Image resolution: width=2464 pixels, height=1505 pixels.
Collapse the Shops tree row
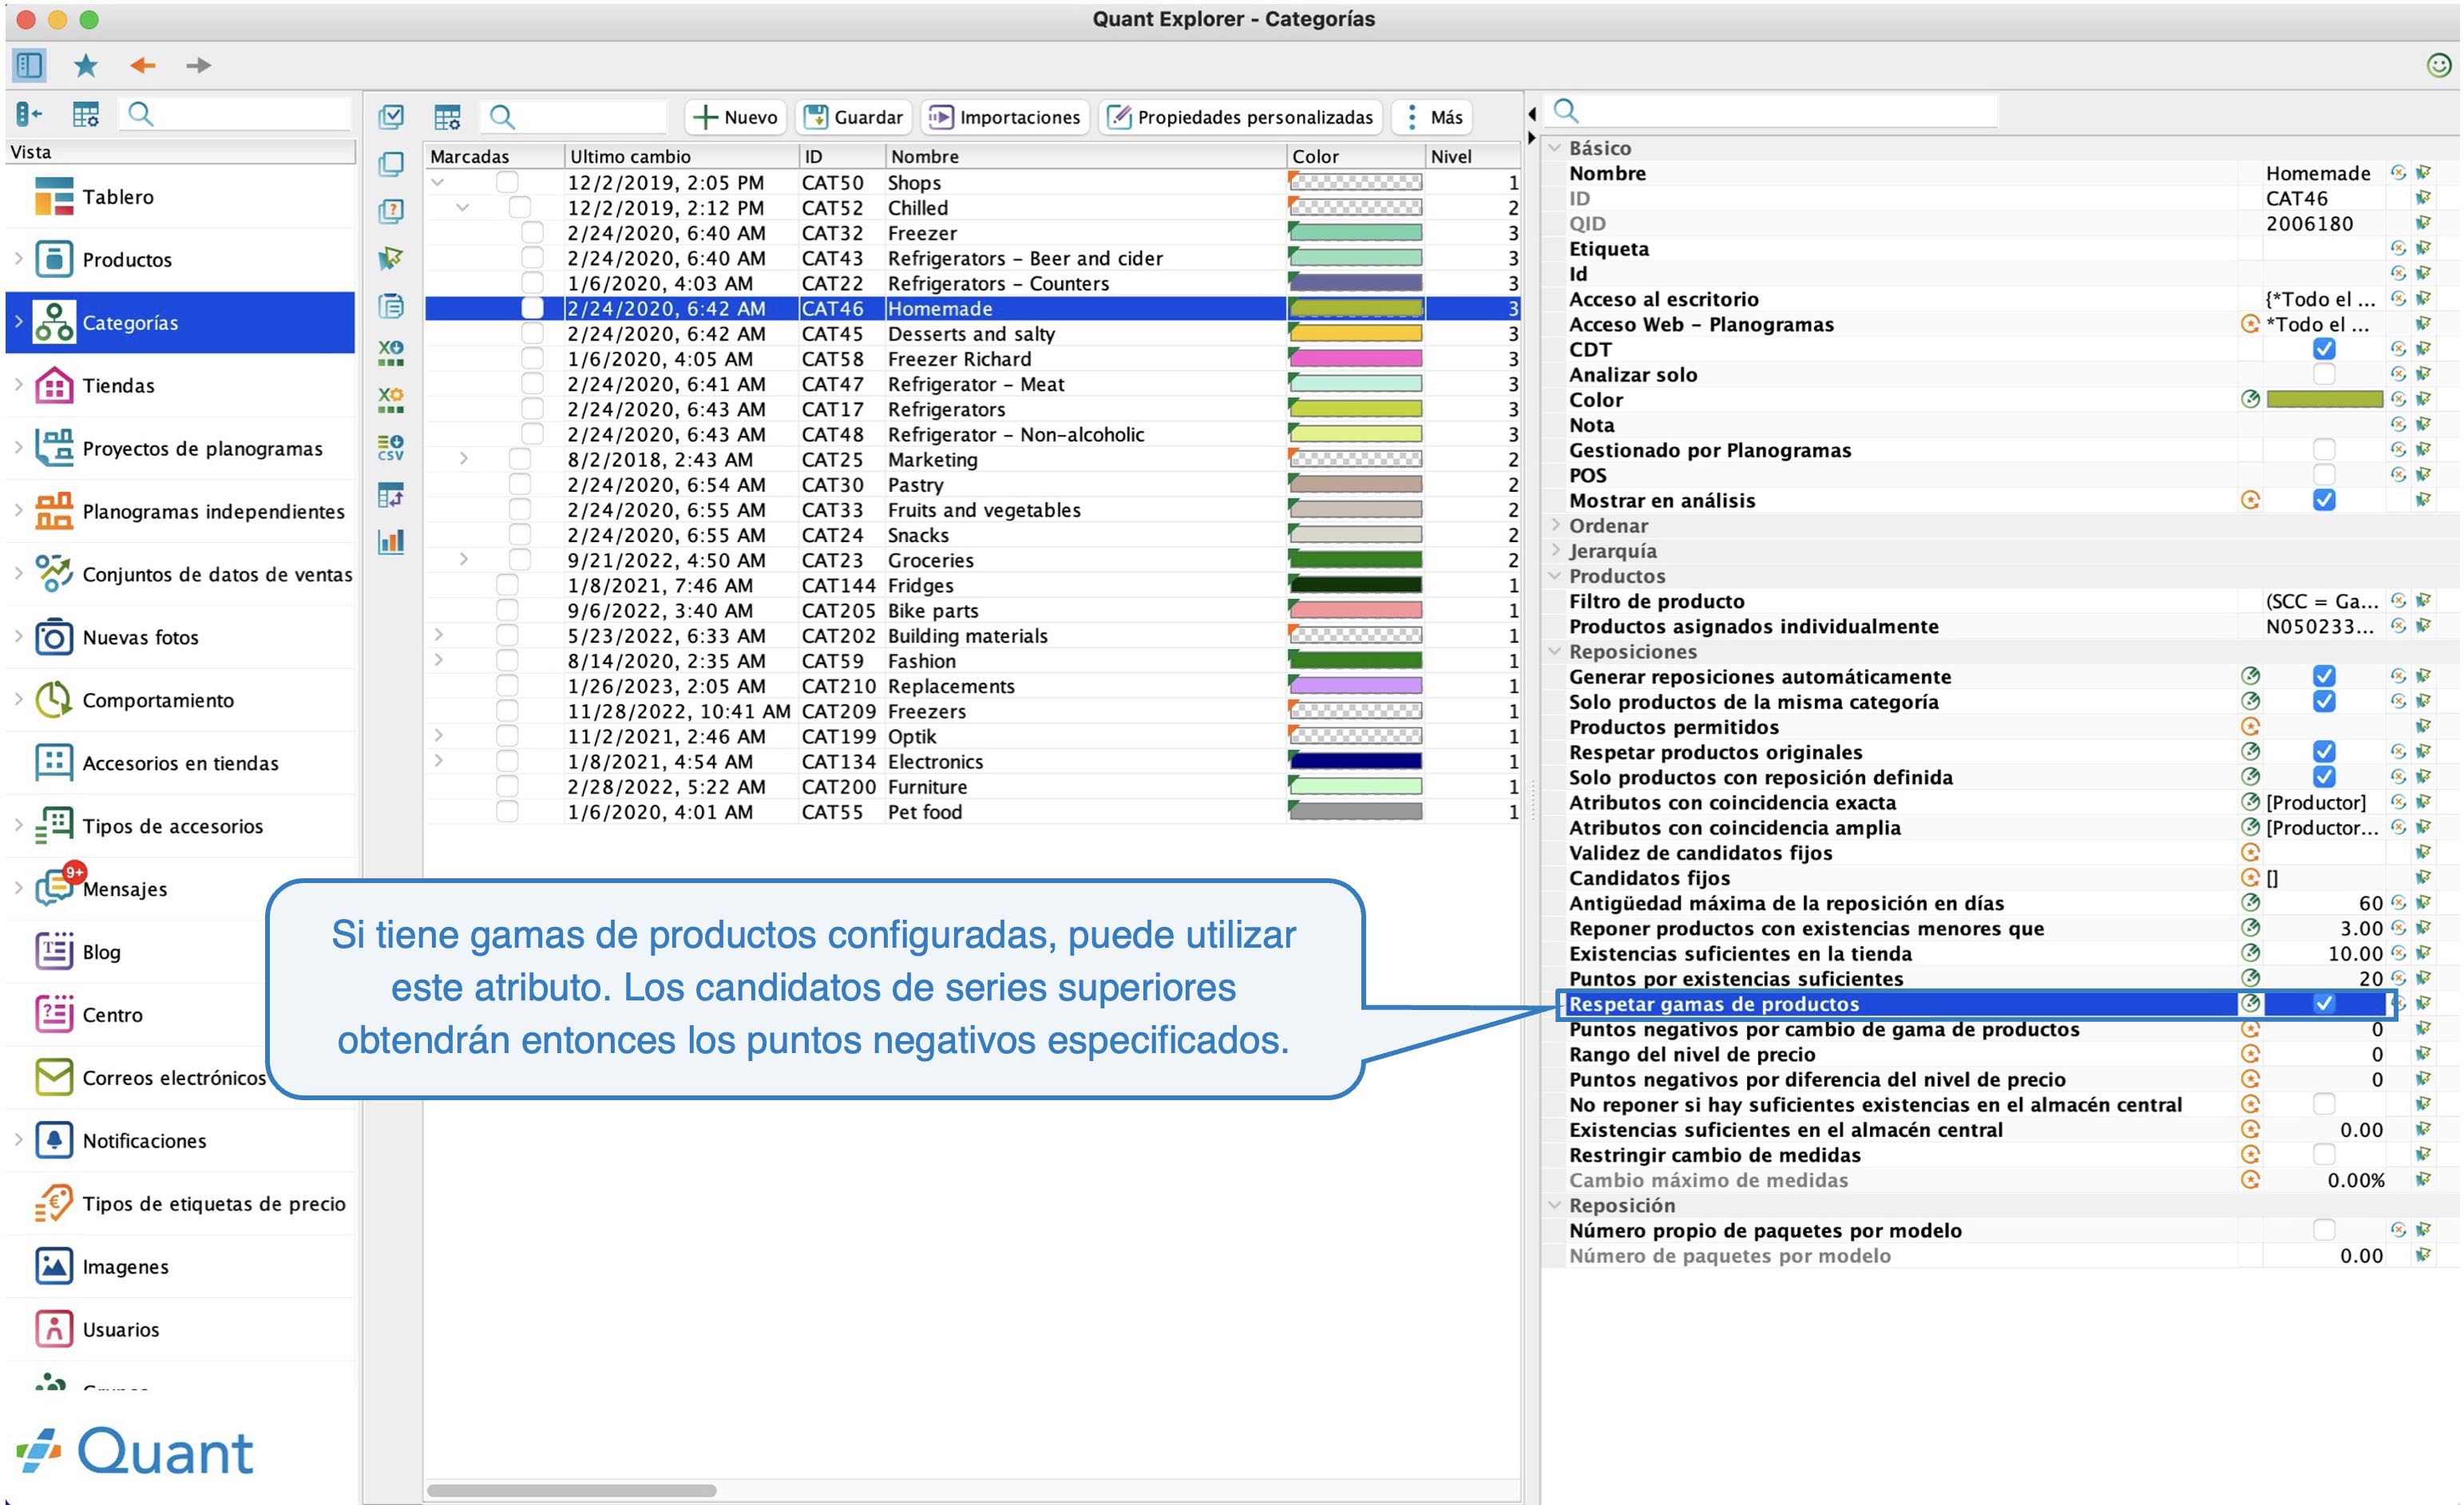pos(437,182)
